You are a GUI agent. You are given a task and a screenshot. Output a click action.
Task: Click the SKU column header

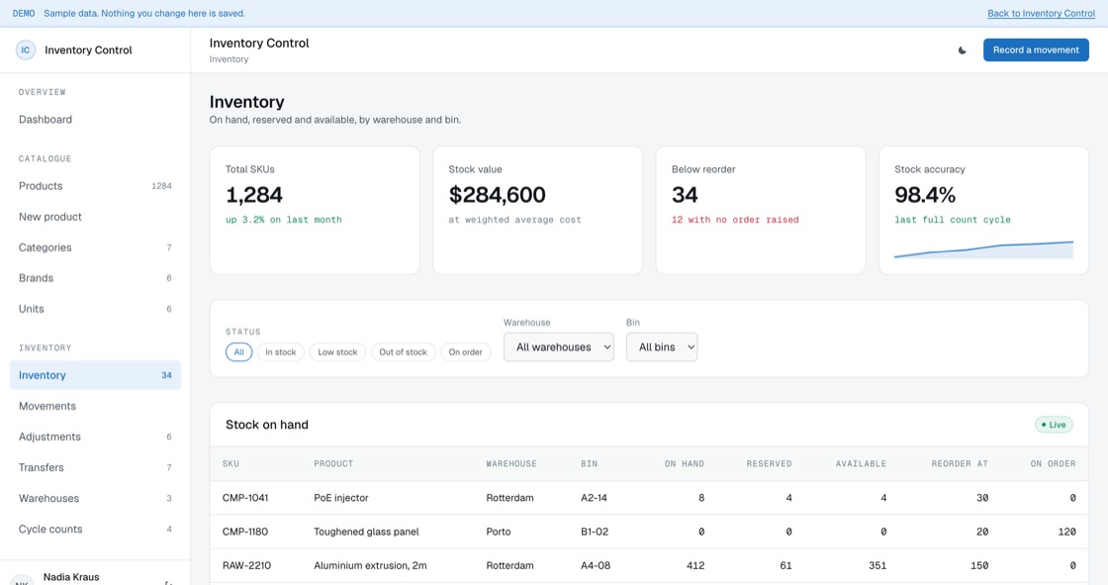tap(231, 464)
